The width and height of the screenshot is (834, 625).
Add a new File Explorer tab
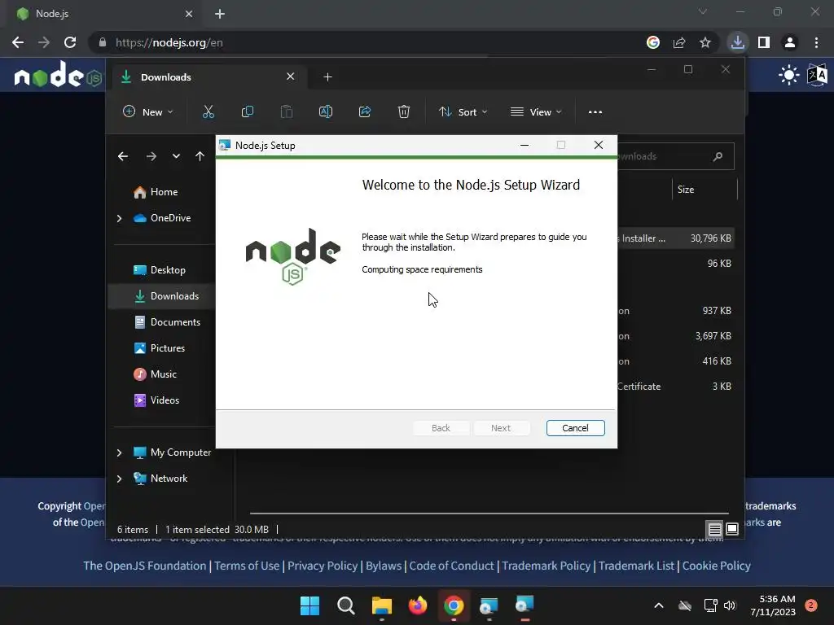[327, 77]
